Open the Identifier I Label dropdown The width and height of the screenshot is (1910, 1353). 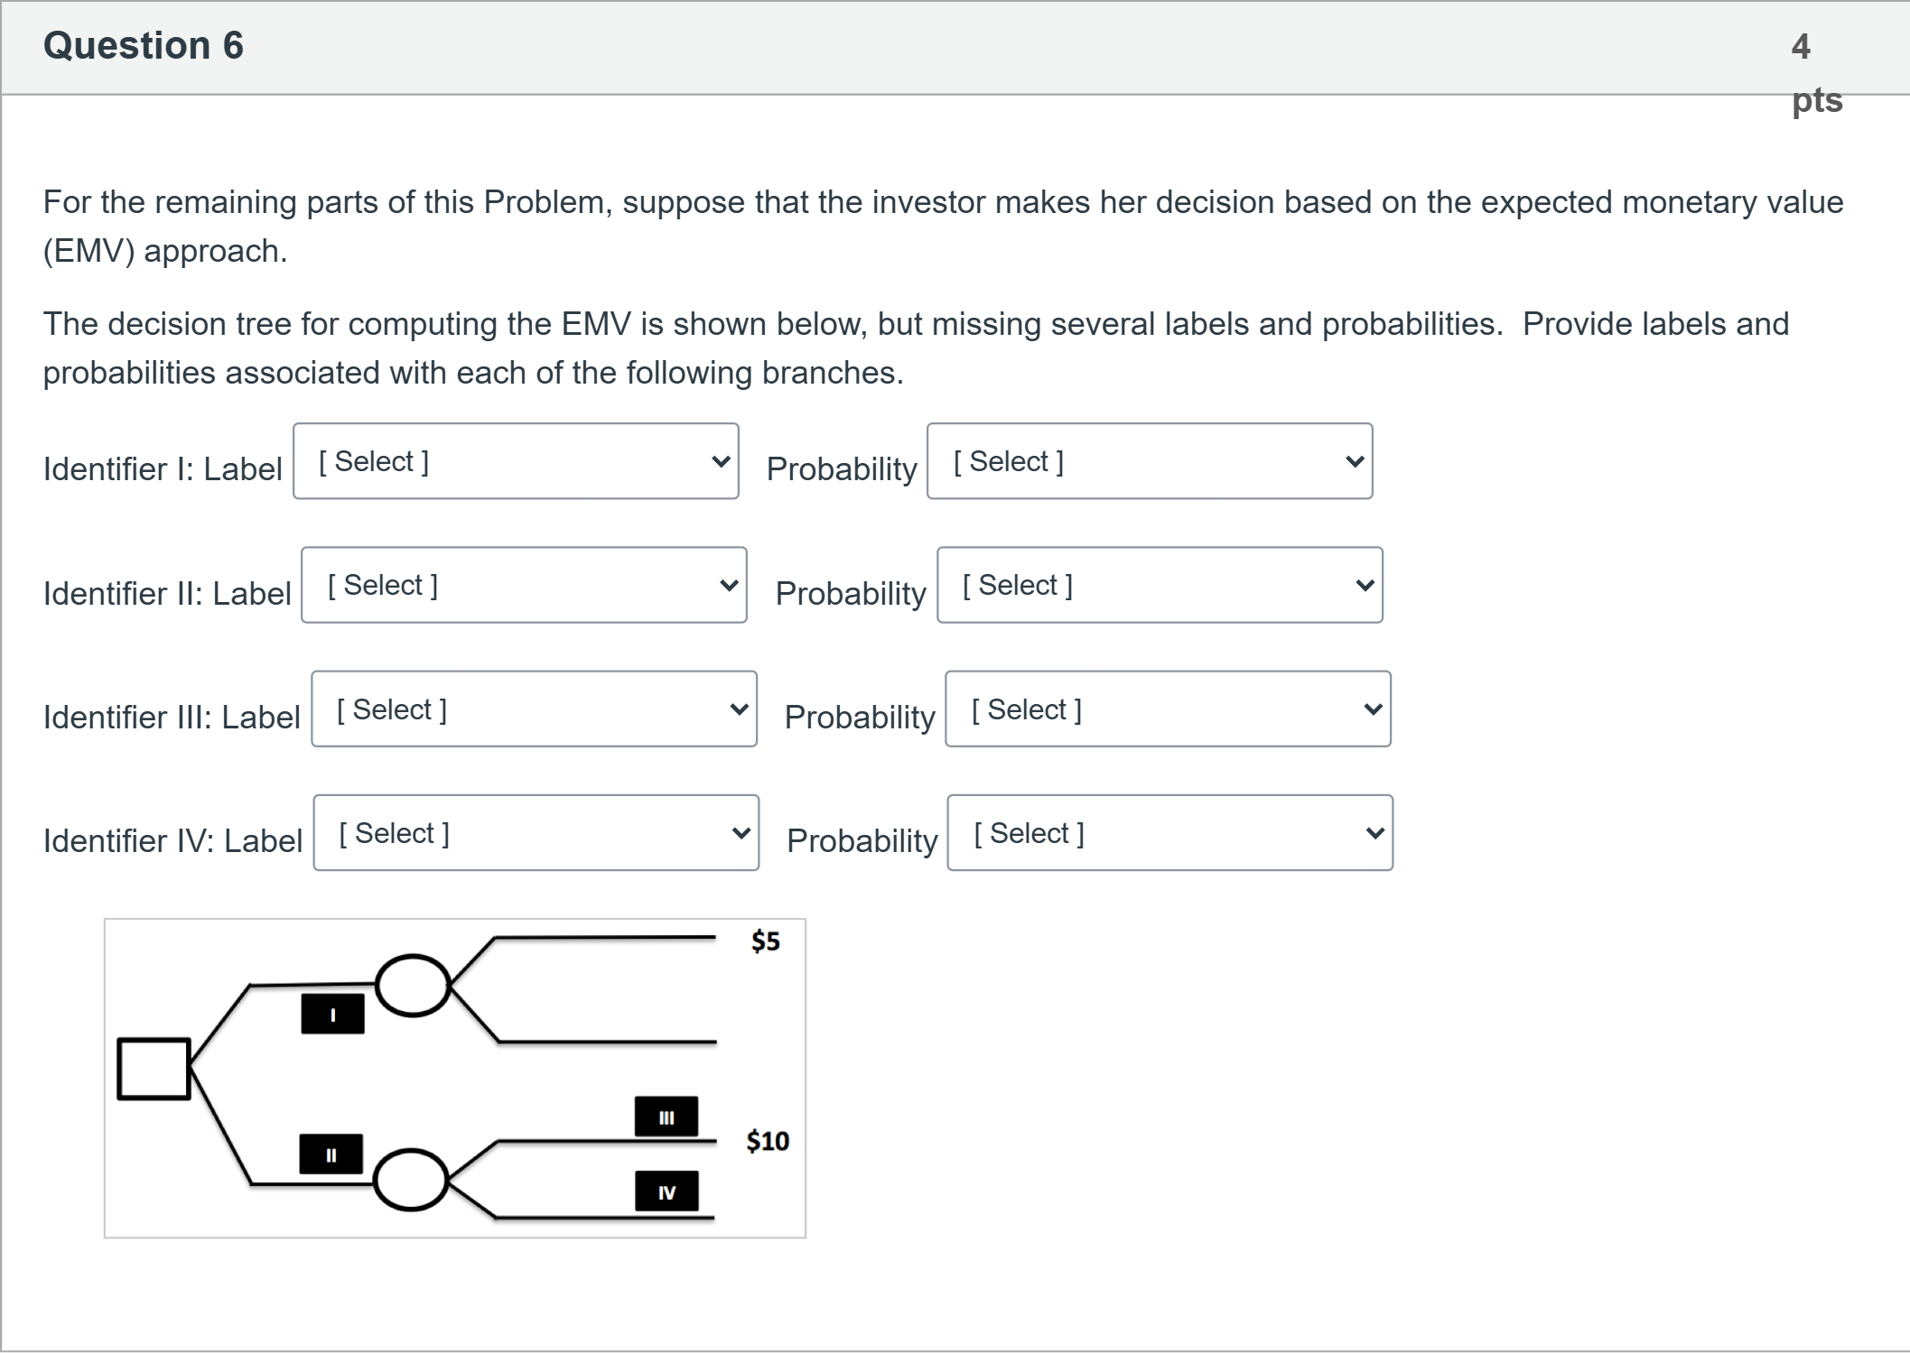point(516,461)
